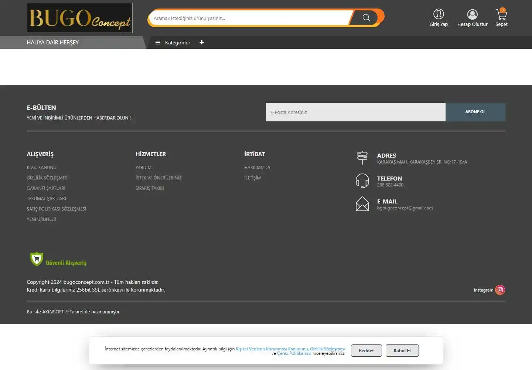Click the Reddet cookie button

(x=366, y=351)
